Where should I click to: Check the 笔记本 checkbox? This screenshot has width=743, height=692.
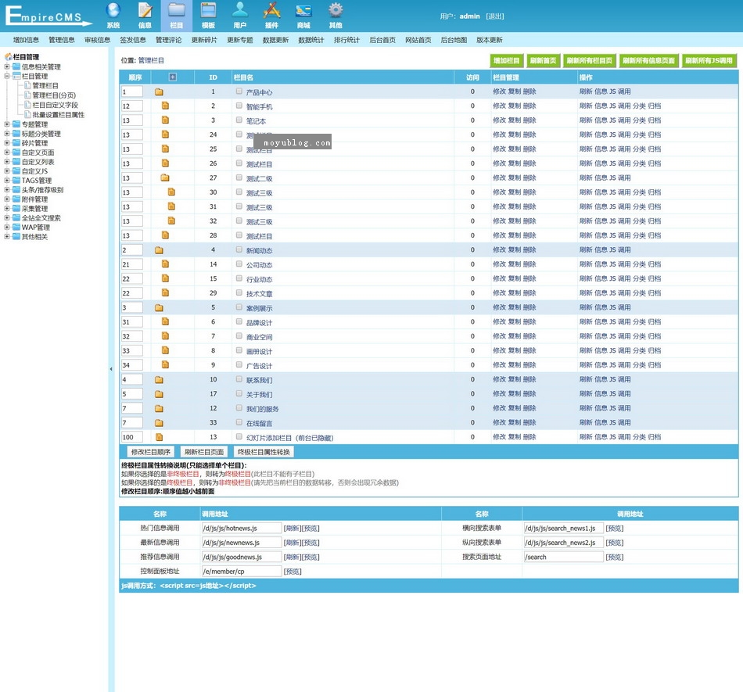tap(239, 120)
